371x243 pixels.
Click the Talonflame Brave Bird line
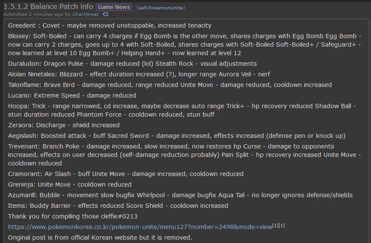(170, 85)
